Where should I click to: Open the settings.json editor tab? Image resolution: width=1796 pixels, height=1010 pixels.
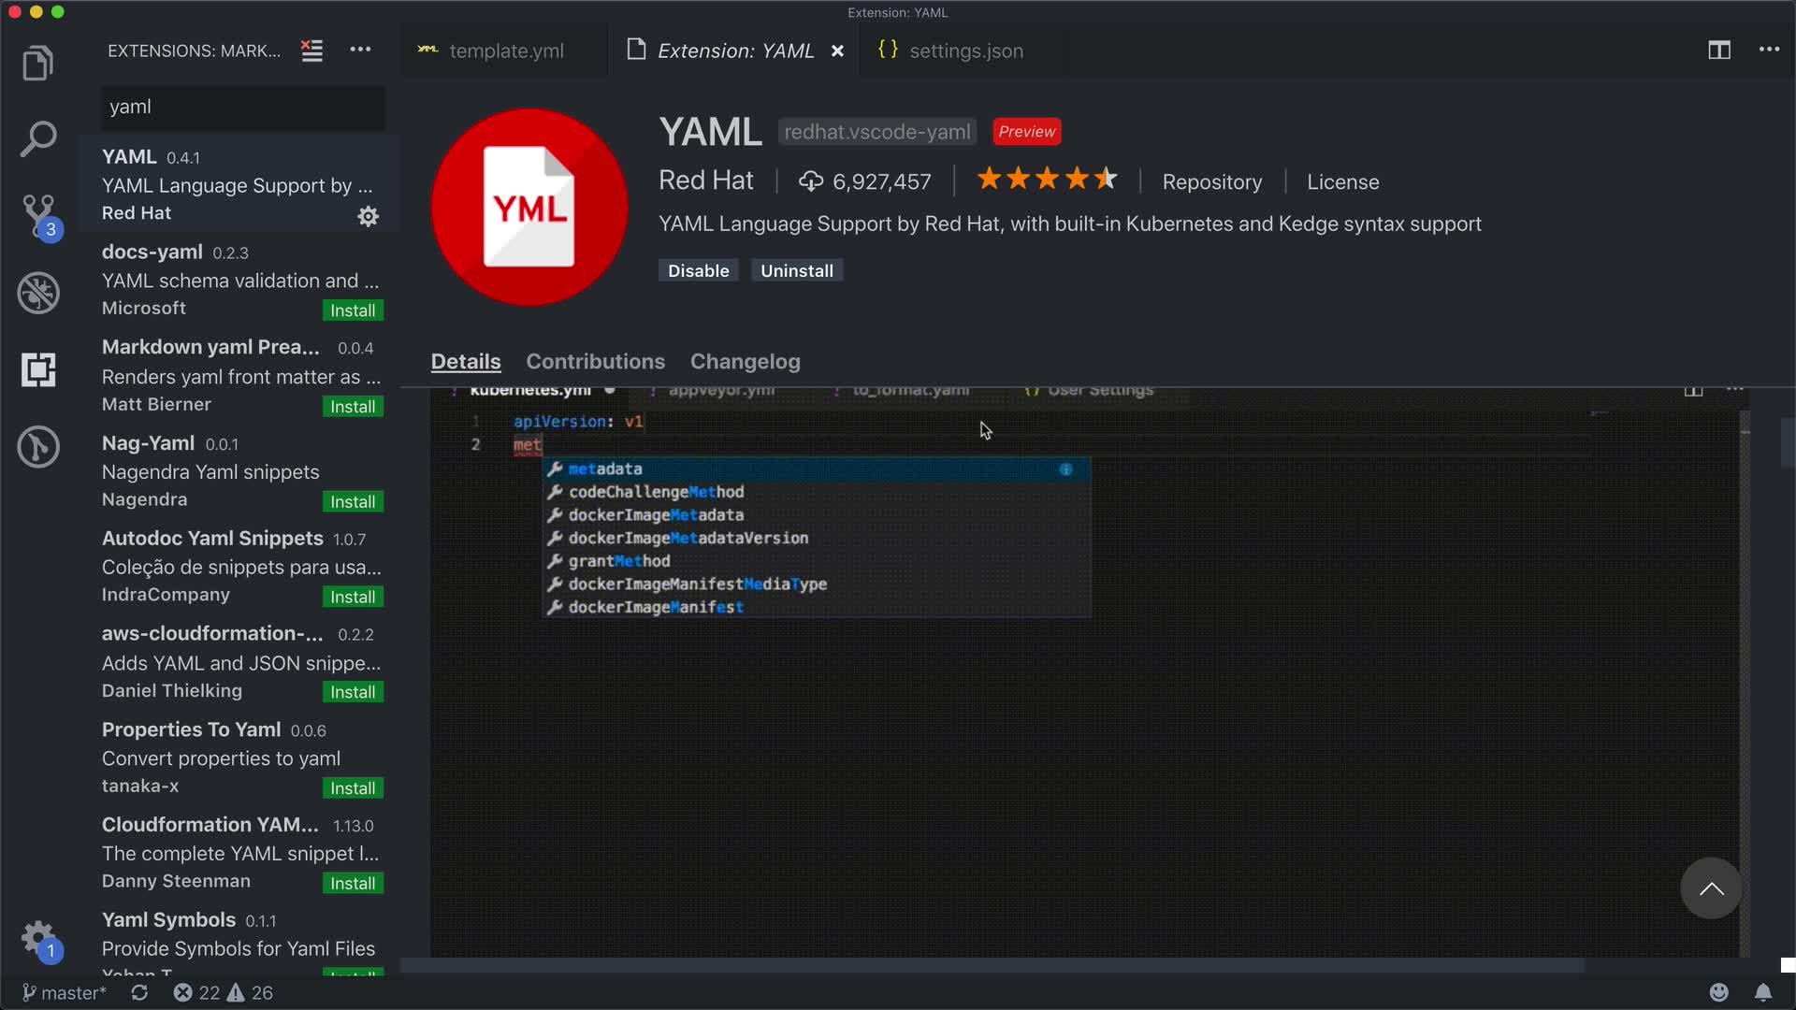[x=965, y=51]
